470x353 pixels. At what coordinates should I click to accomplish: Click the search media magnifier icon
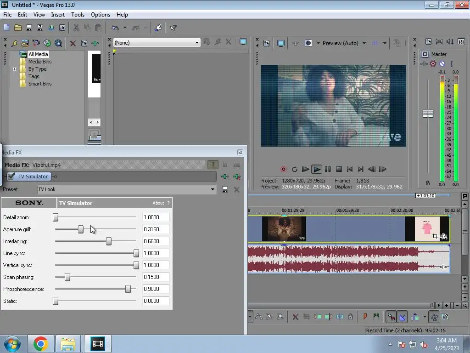point(58,43)
